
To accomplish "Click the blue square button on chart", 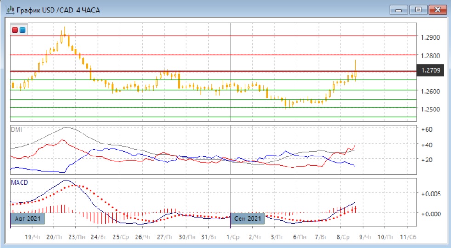I will pos(22,30).
